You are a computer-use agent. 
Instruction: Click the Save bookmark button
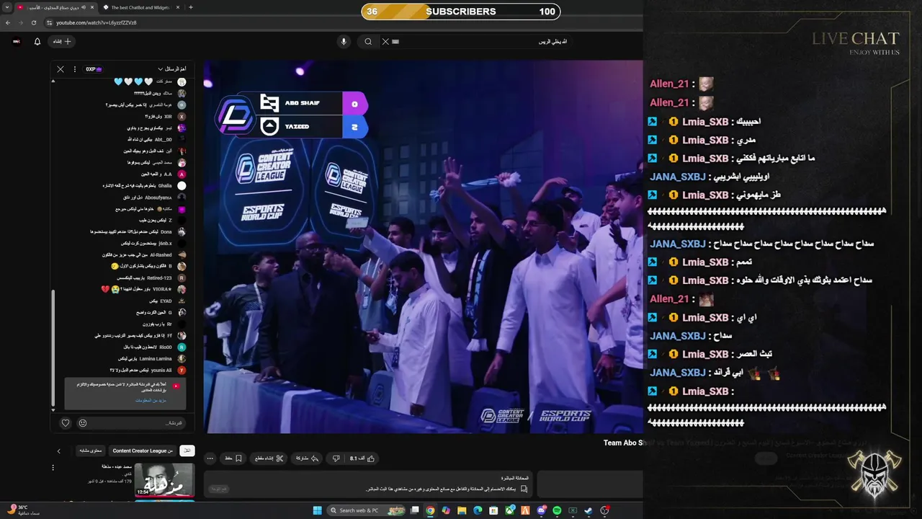[233, 458]
